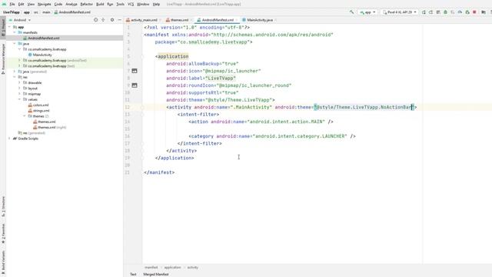Open the Analyze menu
492x277 pixels.
[x=71, y=4]
